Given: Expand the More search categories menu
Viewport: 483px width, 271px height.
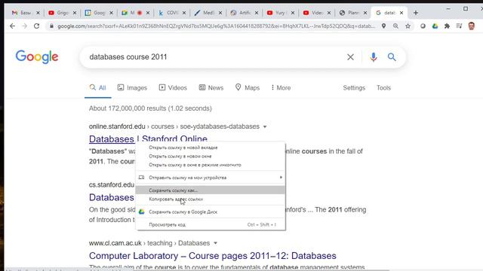Looking at the screenshot, I should point(281,88).
